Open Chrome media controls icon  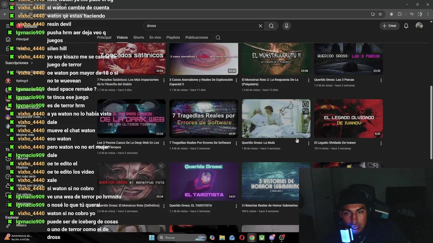click(x=412, y=14)
